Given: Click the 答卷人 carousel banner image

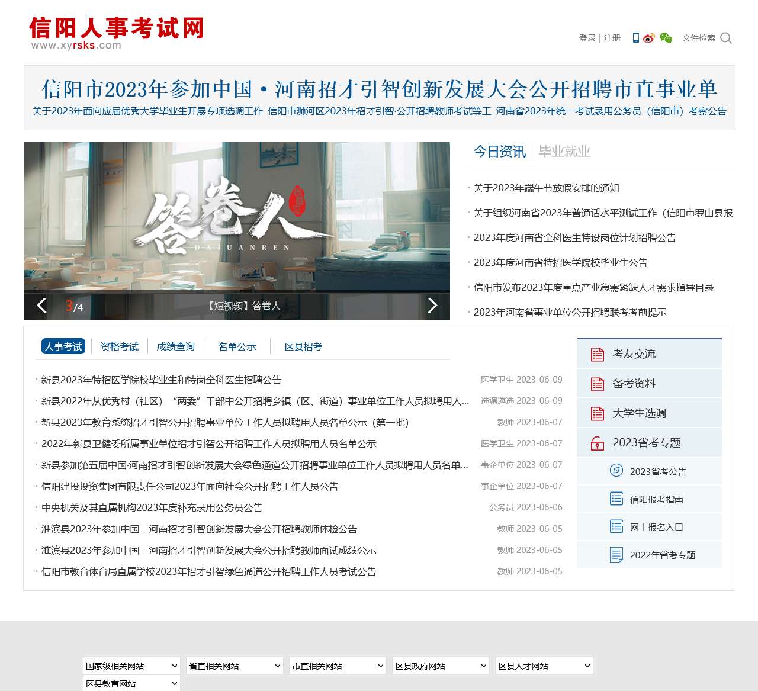Looking at the screenshot, I should click(x=237, y=217).
